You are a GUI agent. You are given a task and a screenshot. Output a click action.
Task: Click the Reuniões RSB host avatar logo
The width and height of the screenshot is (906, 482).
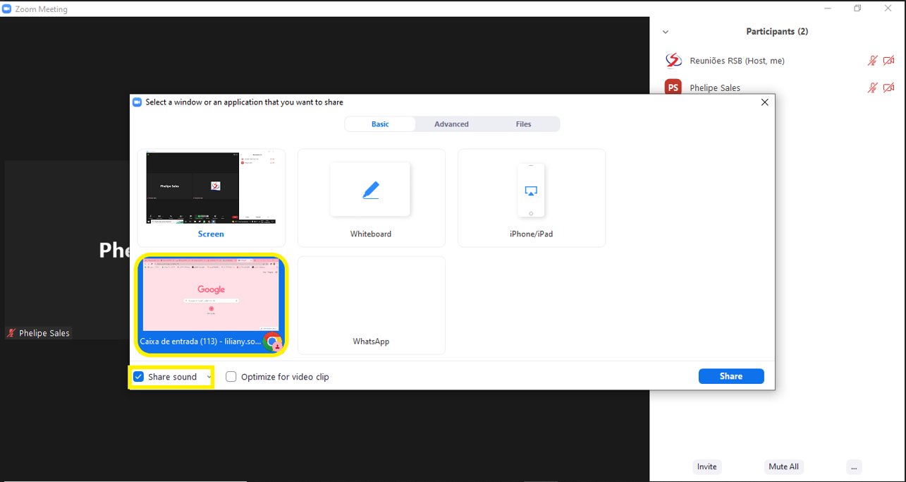673,61
